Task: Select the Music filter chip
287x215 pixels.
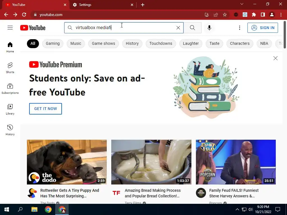Action: (x=76, y=43)
